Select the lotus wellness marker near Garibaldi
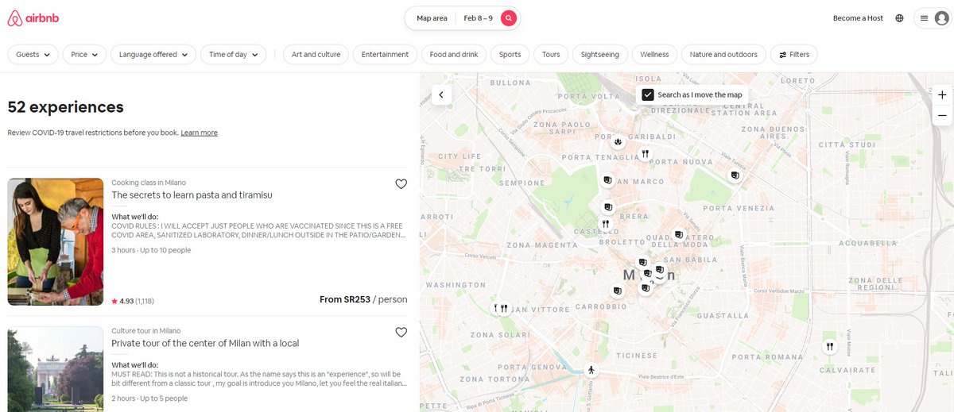954x412 pixels. pyautogui.click(x=618, y=141)
